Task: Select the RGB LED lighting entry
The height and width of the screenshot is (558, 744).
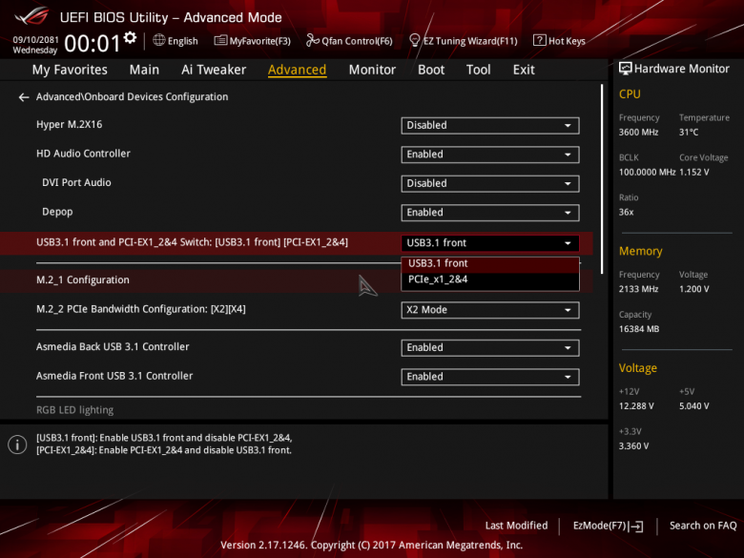Action: click(x=75, y=410)
